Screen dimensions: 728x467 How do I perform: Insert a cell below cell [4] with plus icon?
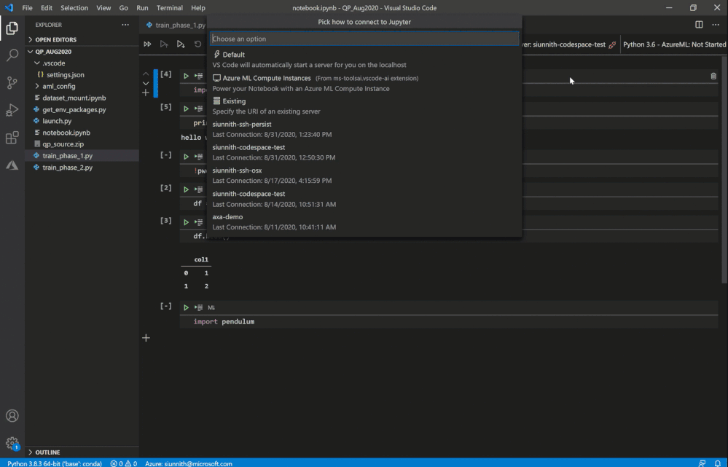(x=146, y=93)
